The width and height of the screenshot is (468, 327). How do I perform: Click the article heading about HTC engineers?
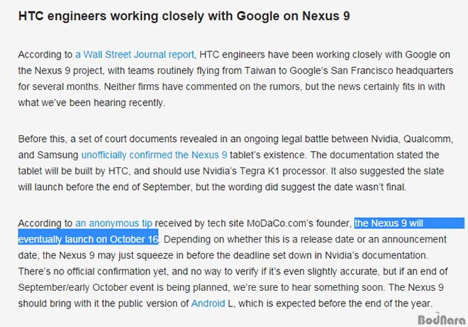point(184,16)
